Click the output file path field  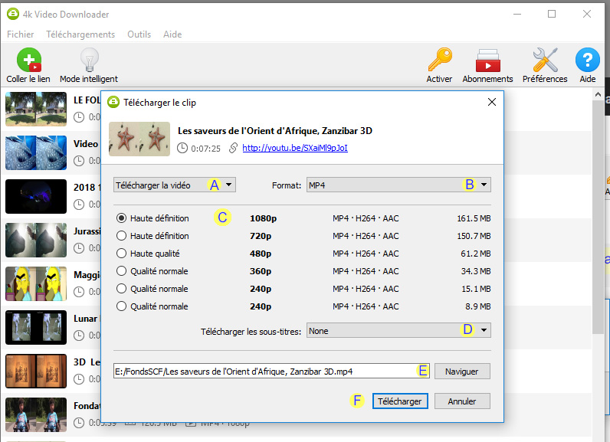click(x=264, y=371)
